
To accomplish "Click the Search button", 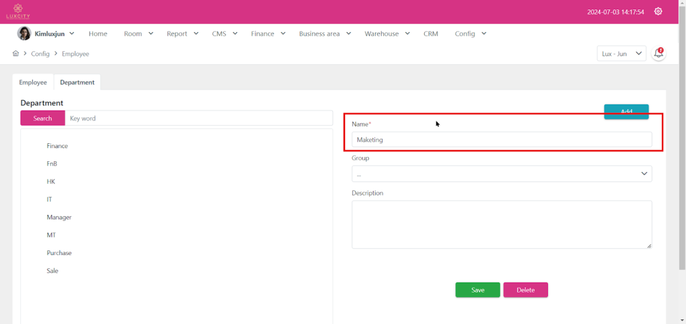I will tap(42, 118).
